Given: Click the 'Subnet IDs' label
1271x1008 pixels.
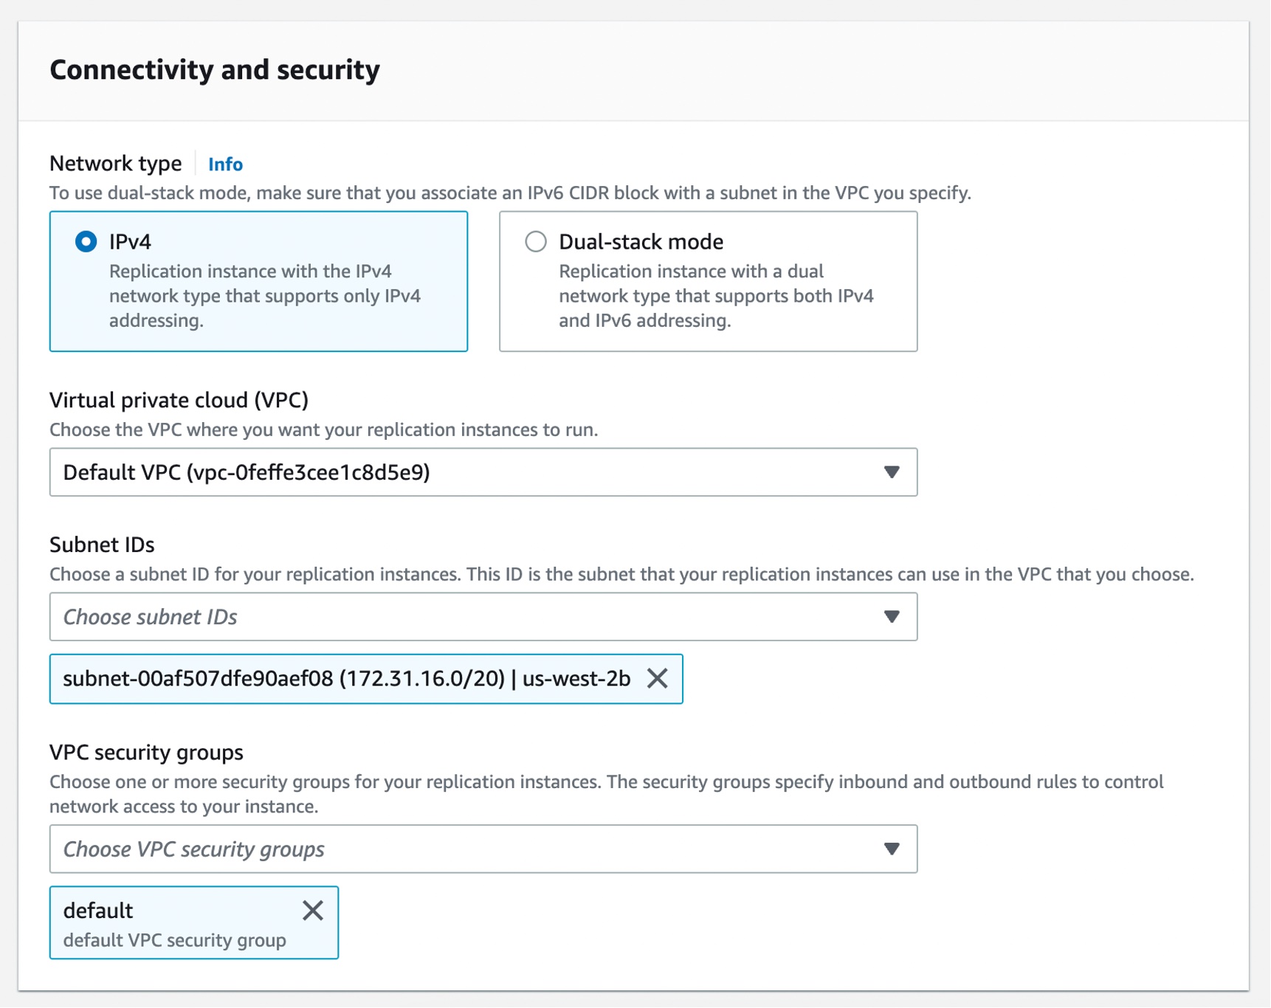Looking at the screenshot, I should (102, 545).
